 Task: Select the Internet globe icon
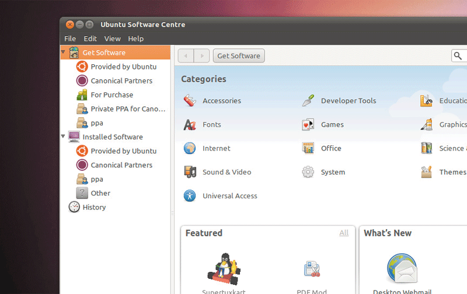tap(190, 148)
